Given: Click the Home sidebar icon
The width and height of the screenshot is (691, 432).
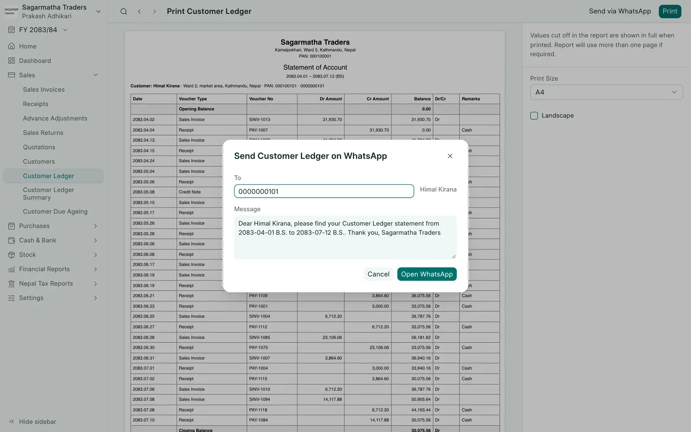Looking at the screenshot, I should [x=12, y=47].
